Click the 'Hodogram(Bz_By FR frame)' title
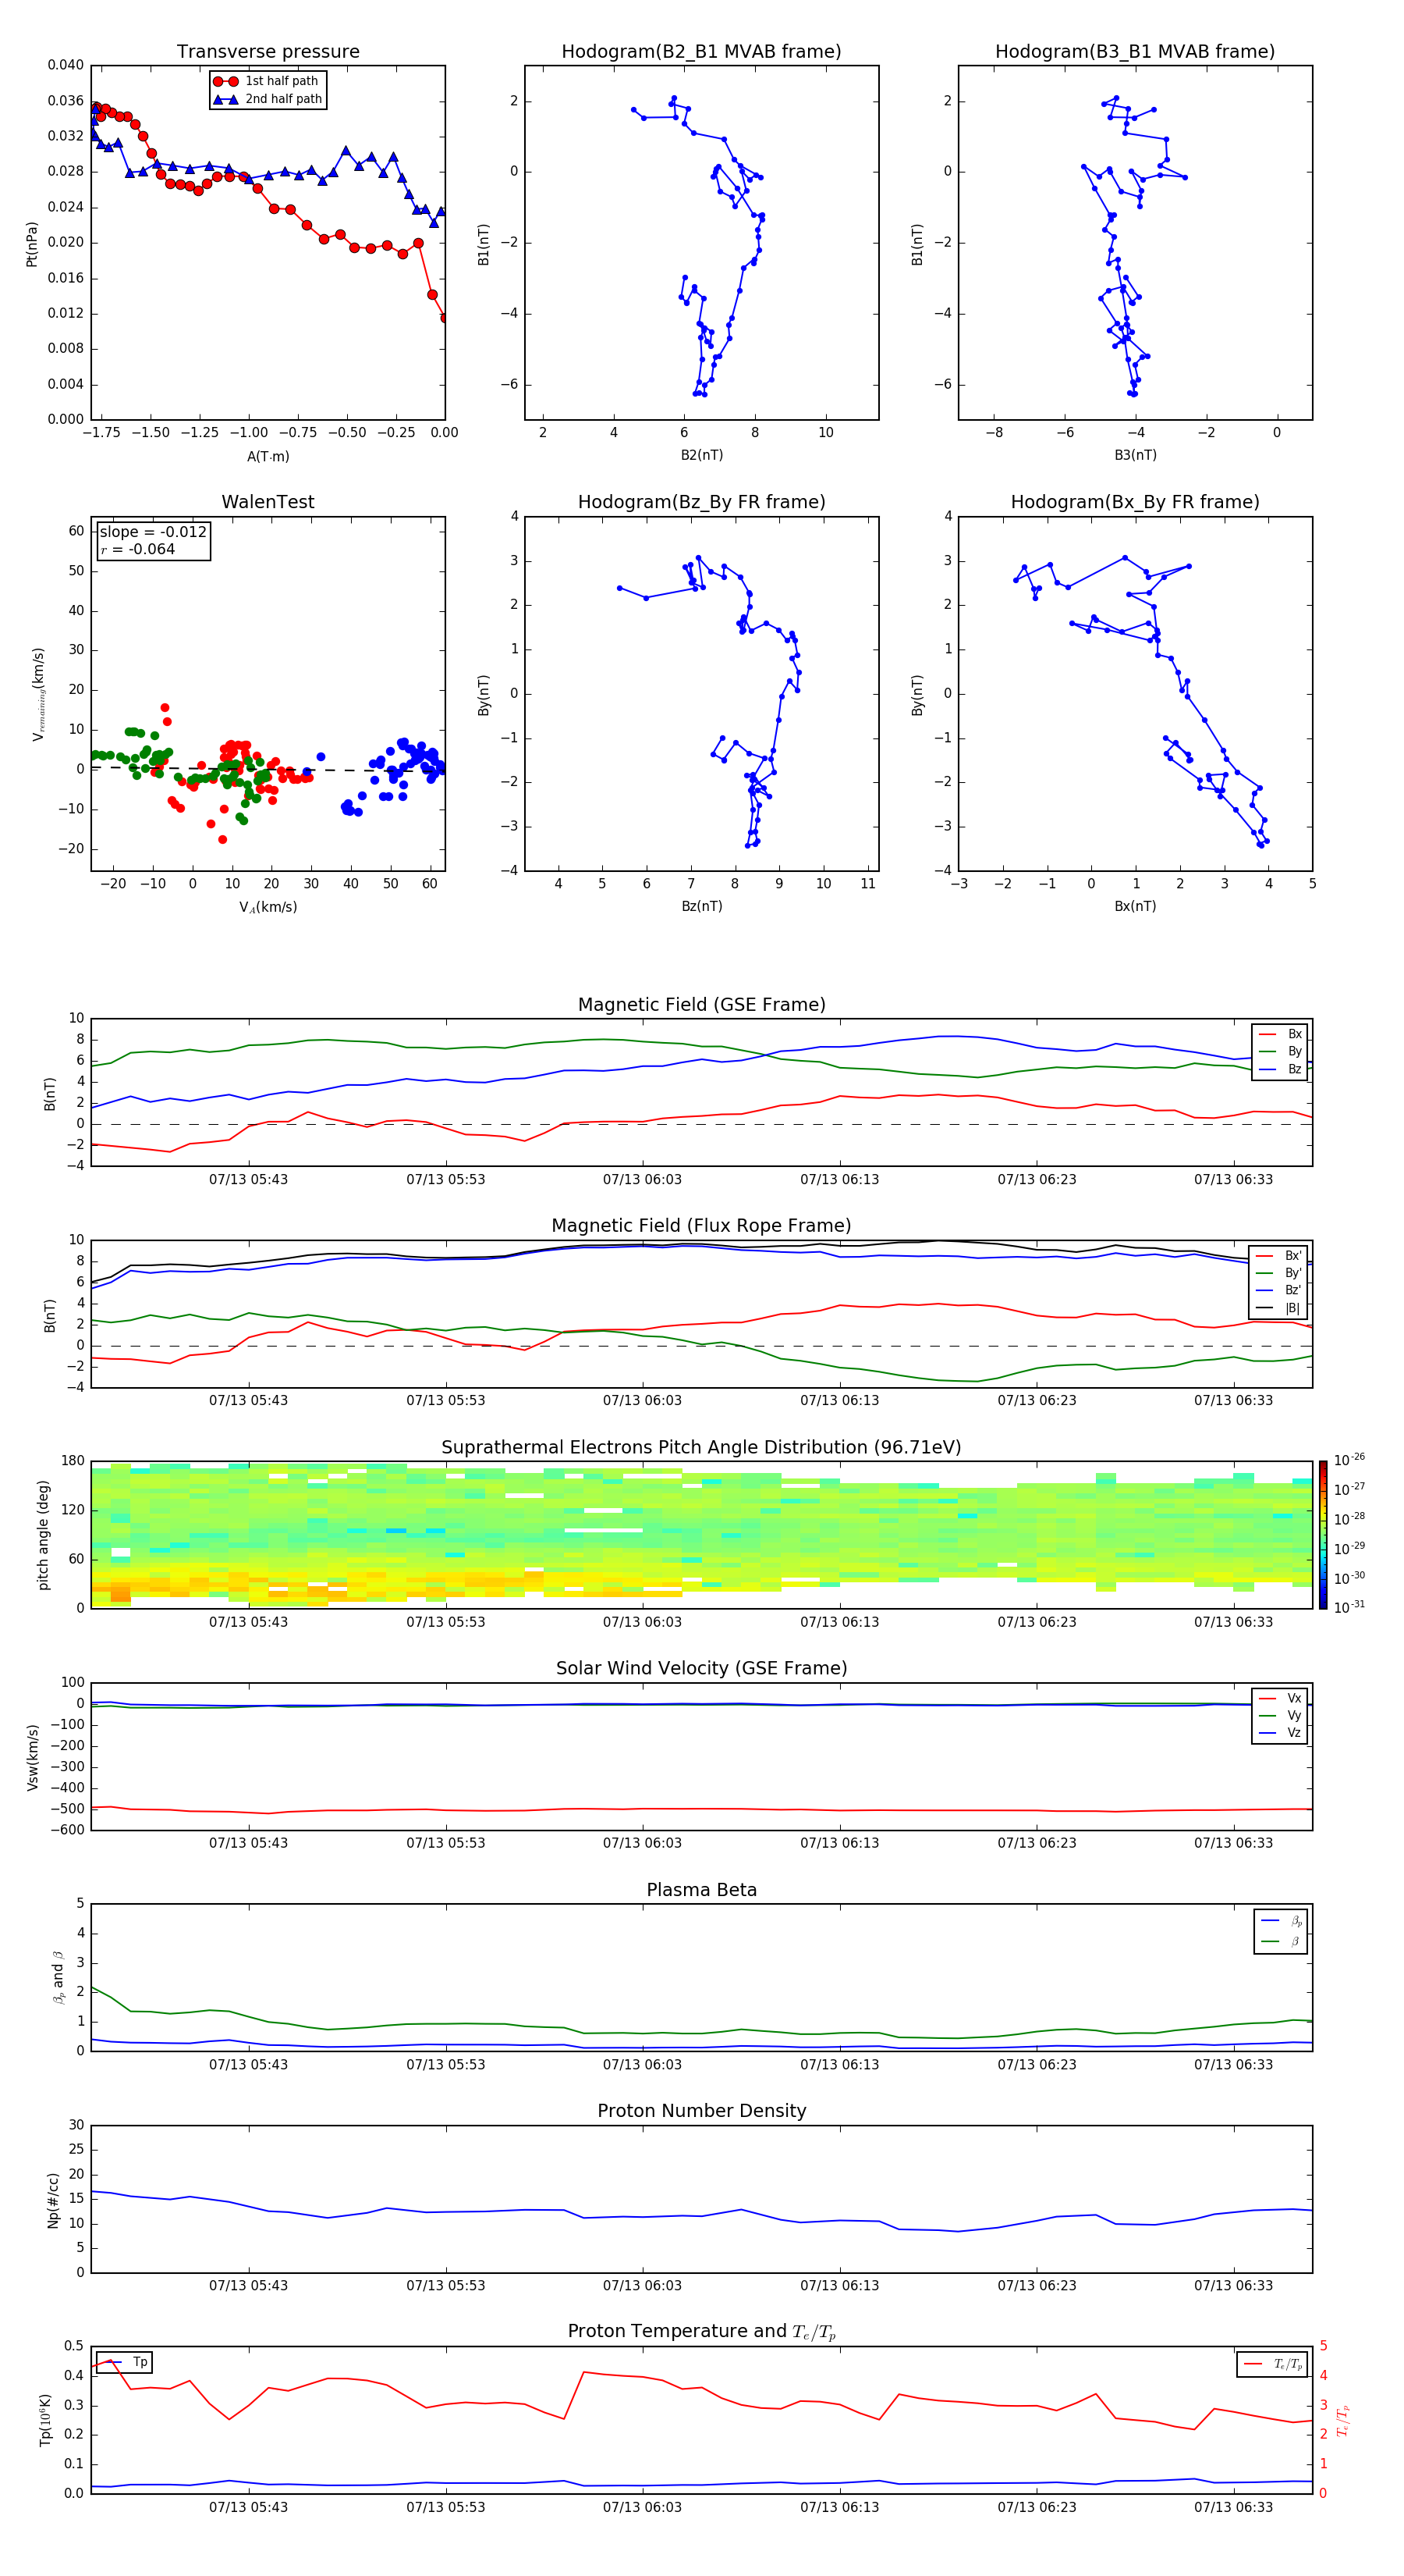This screenshot has height=2576, width=1404. tap(701, 502)
